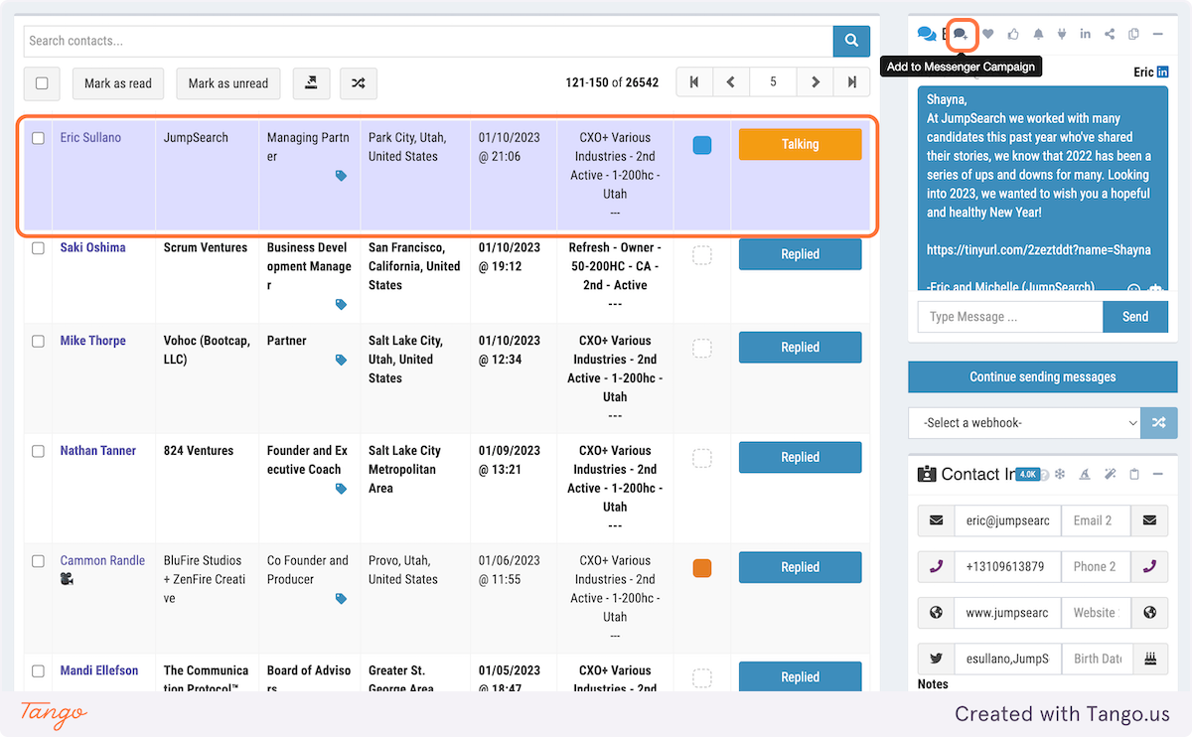Click the Twitter bird icon
Viewport: 1192px width, 737px height.
coord(936,658)
